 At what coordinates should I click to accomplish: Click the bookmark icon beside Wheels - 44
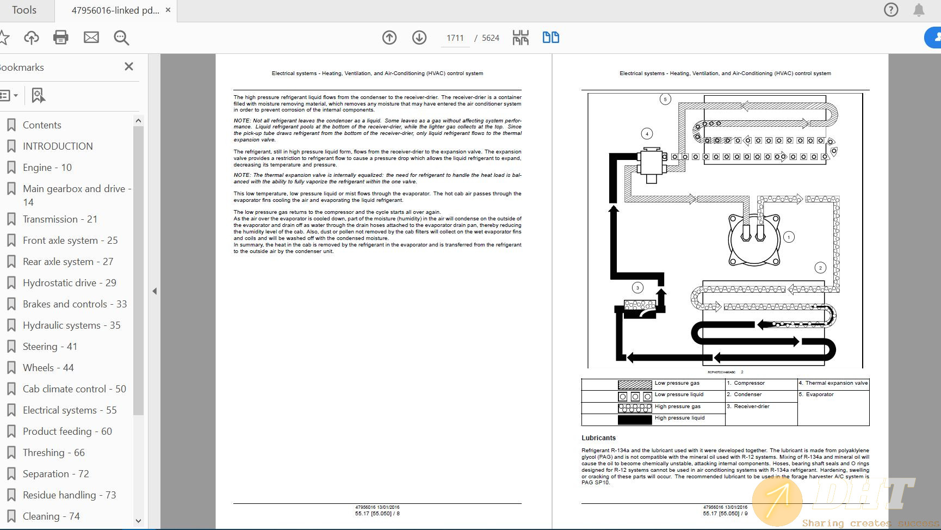coord(11,367)
